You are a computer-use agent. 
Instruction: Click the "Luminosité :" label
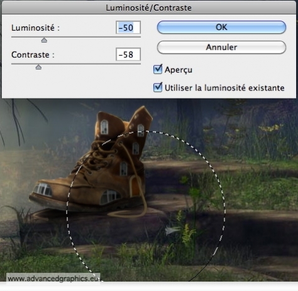(35, 28)
